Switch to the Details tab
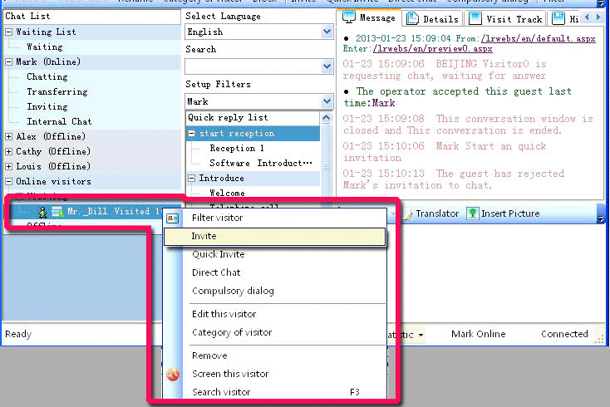610x407 pixels. pos(432,18)
